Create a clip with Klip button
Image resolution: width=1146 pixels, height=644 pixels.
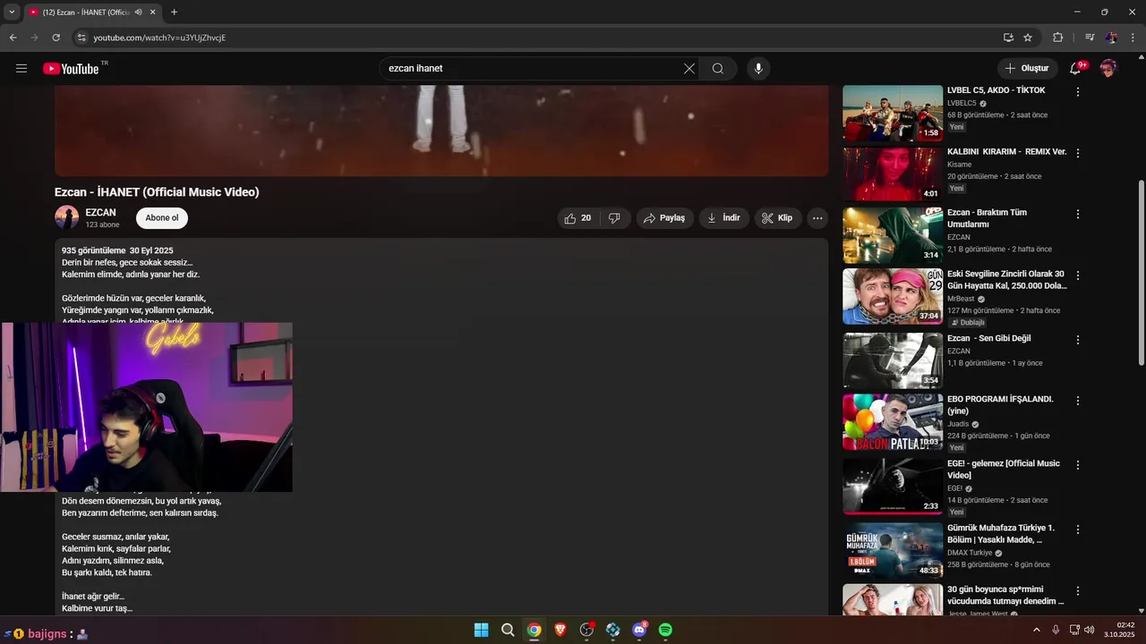(x=778, y=218)
